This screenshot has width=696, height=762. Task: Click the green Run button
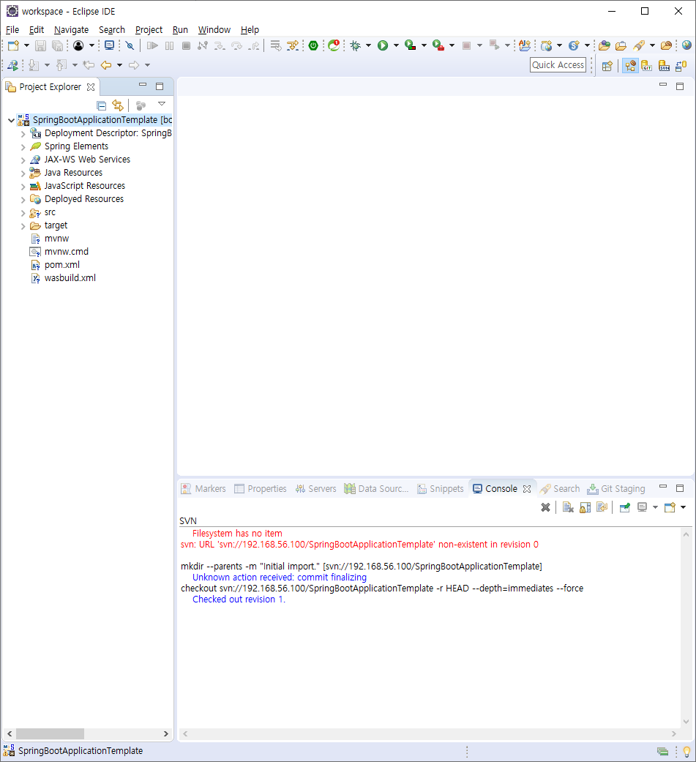(383, 45)
